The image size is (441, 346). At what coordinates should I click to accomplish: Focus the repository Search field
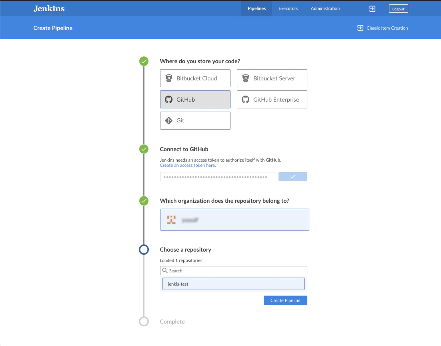(x=233, y=271)
